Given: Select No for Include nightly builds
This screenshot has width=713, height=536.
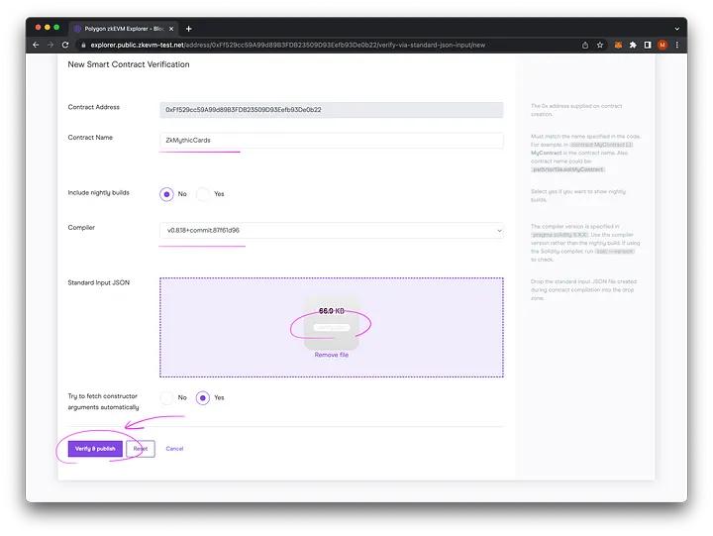Looking at the screenshot, I should 167,194.
